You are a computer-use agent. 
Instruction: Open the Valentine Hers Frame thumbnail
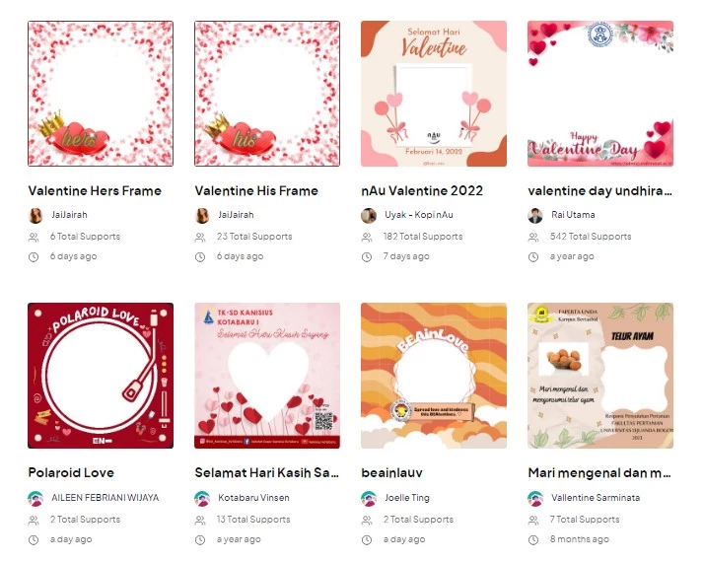(101, 94)
